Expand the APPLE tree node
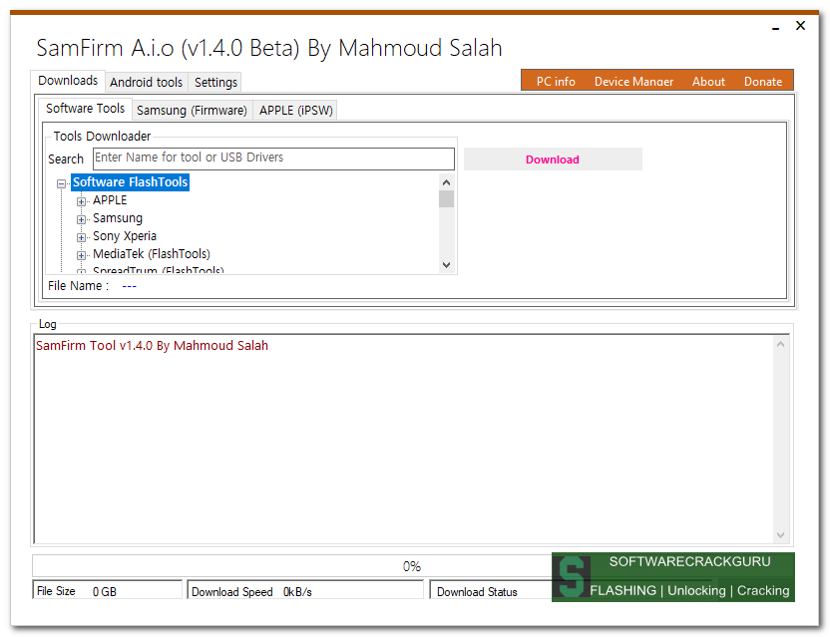830x637 pixels. pos(81,201)
